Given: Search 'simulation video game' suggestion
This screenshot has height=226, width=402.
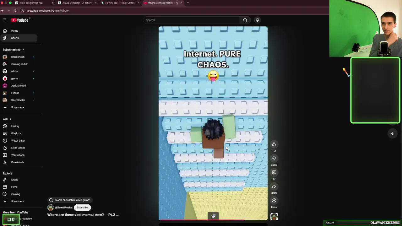Looking at the screenshot, I should pos(69,200).
